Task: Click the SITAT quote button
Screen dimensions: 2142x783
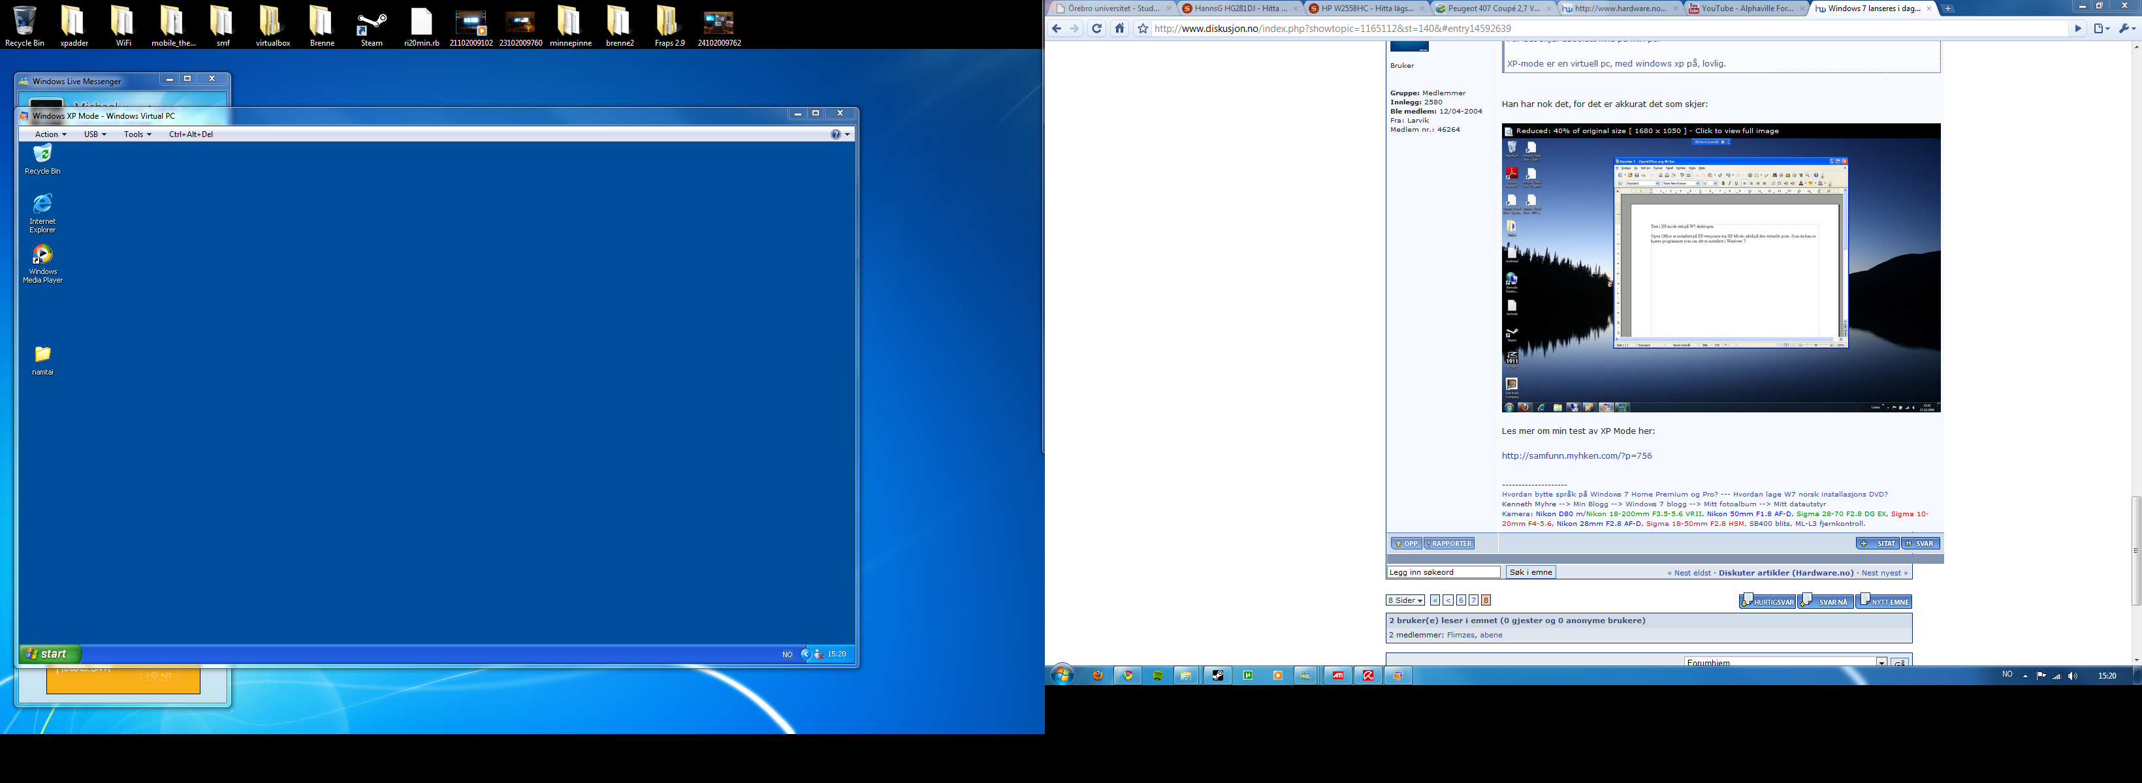Action: [x=1878, y=544]
